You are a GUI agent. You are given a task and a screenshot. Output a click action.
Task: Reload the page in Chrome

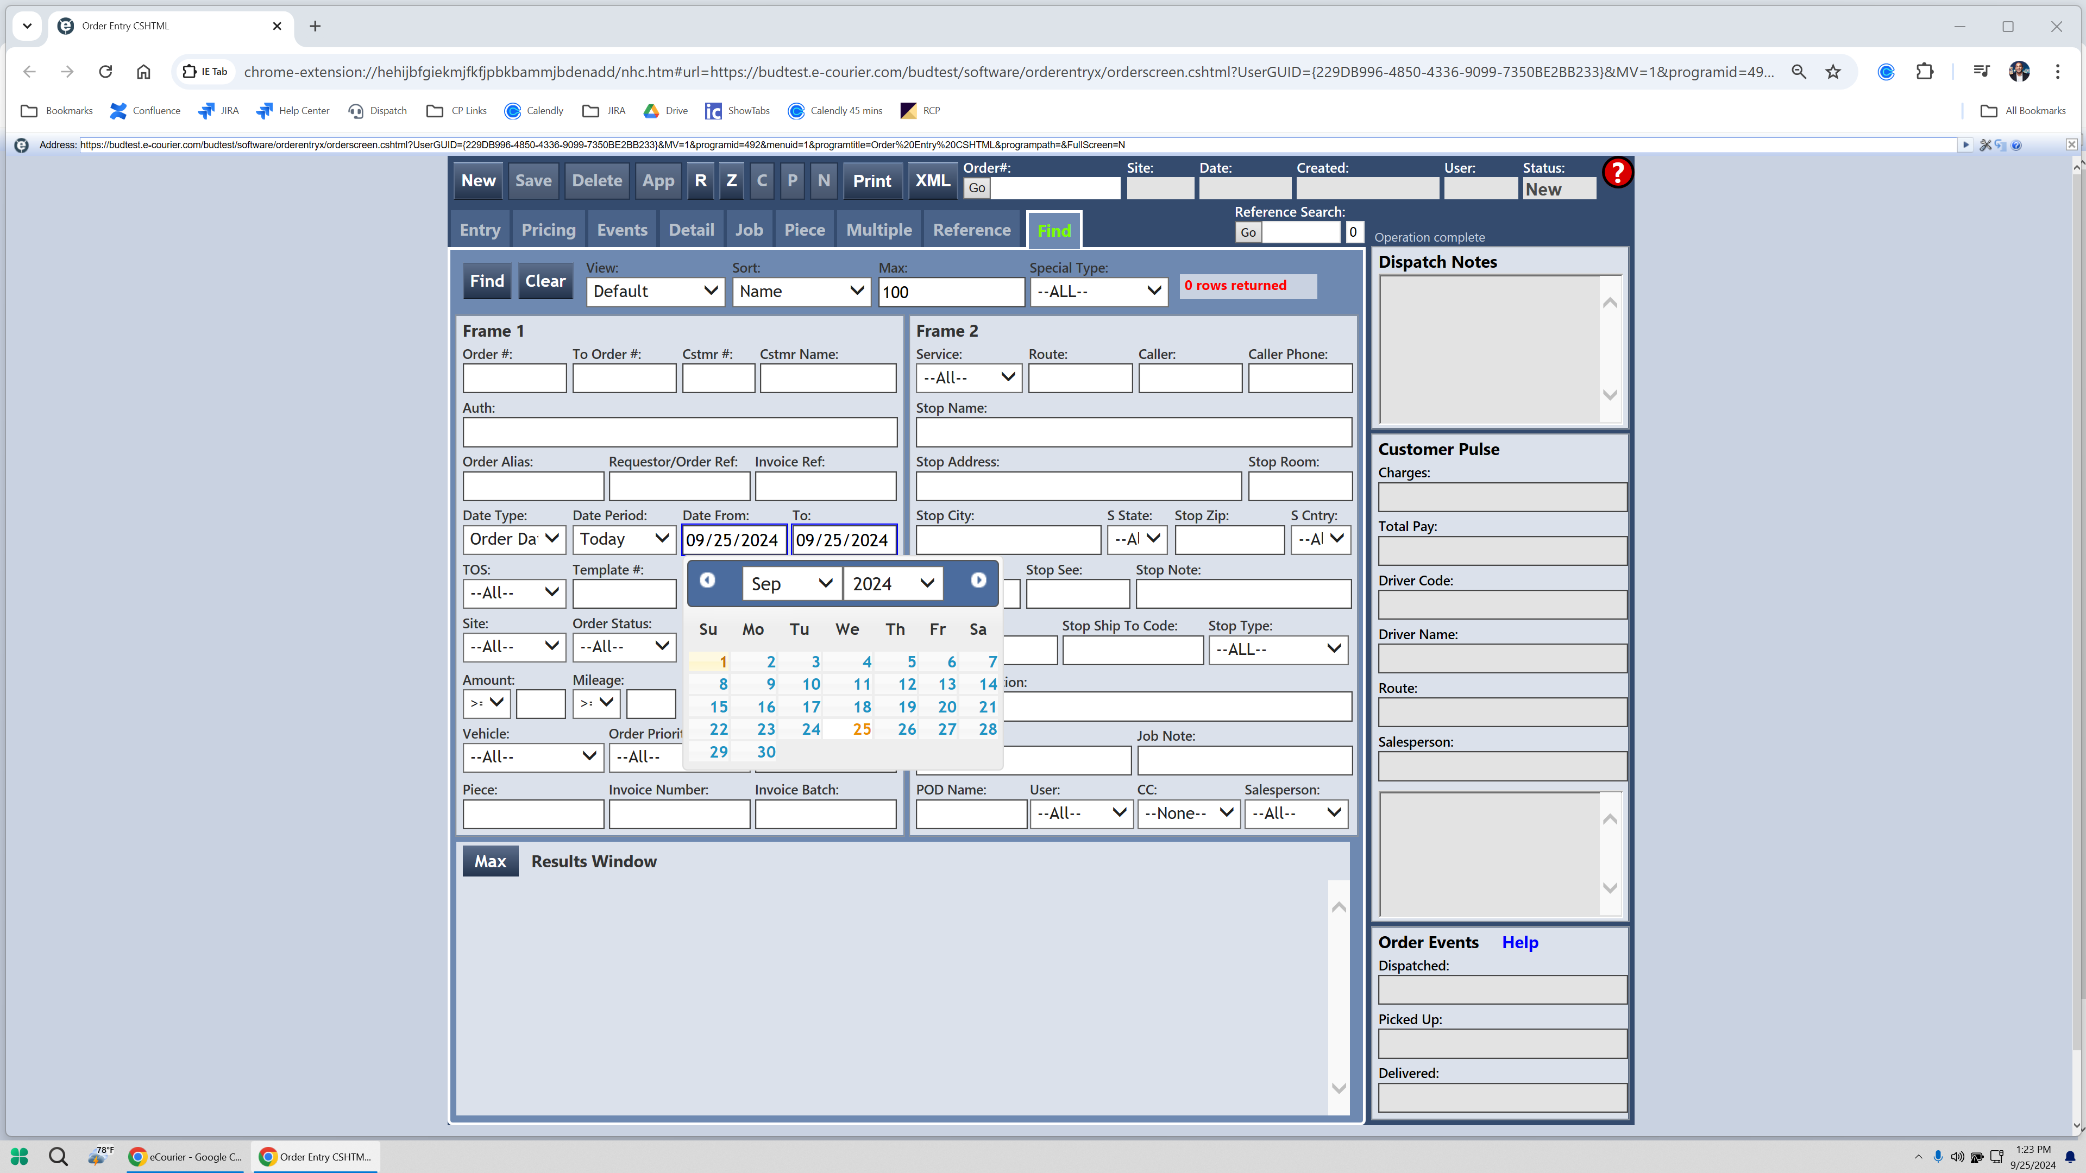[x=105, y=71]
